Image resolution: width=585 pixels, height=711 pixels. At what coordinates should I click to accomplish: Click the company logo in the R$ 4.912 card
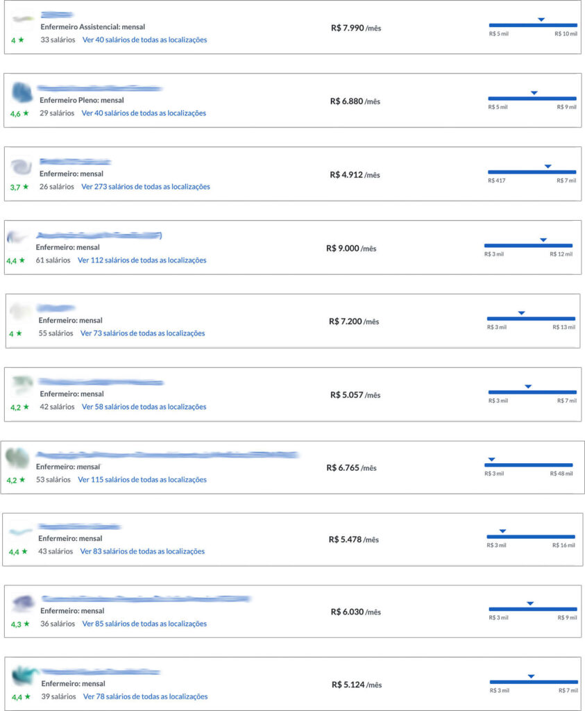click(21, 167)
